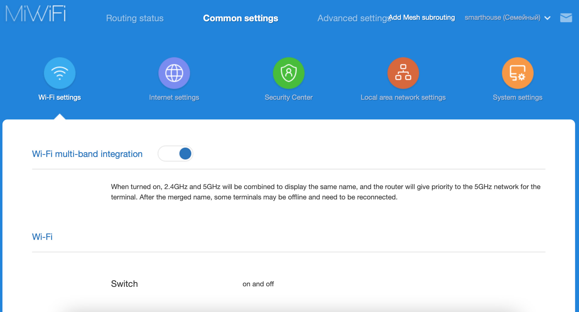This screenshot has height=312, width=579.
Task: Click the orange System settings icon
Action: click(x=517, y=73)
